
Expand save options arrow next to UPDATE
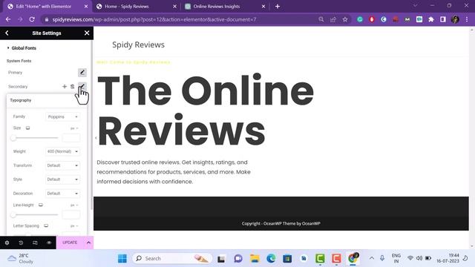tap(88, 243)
